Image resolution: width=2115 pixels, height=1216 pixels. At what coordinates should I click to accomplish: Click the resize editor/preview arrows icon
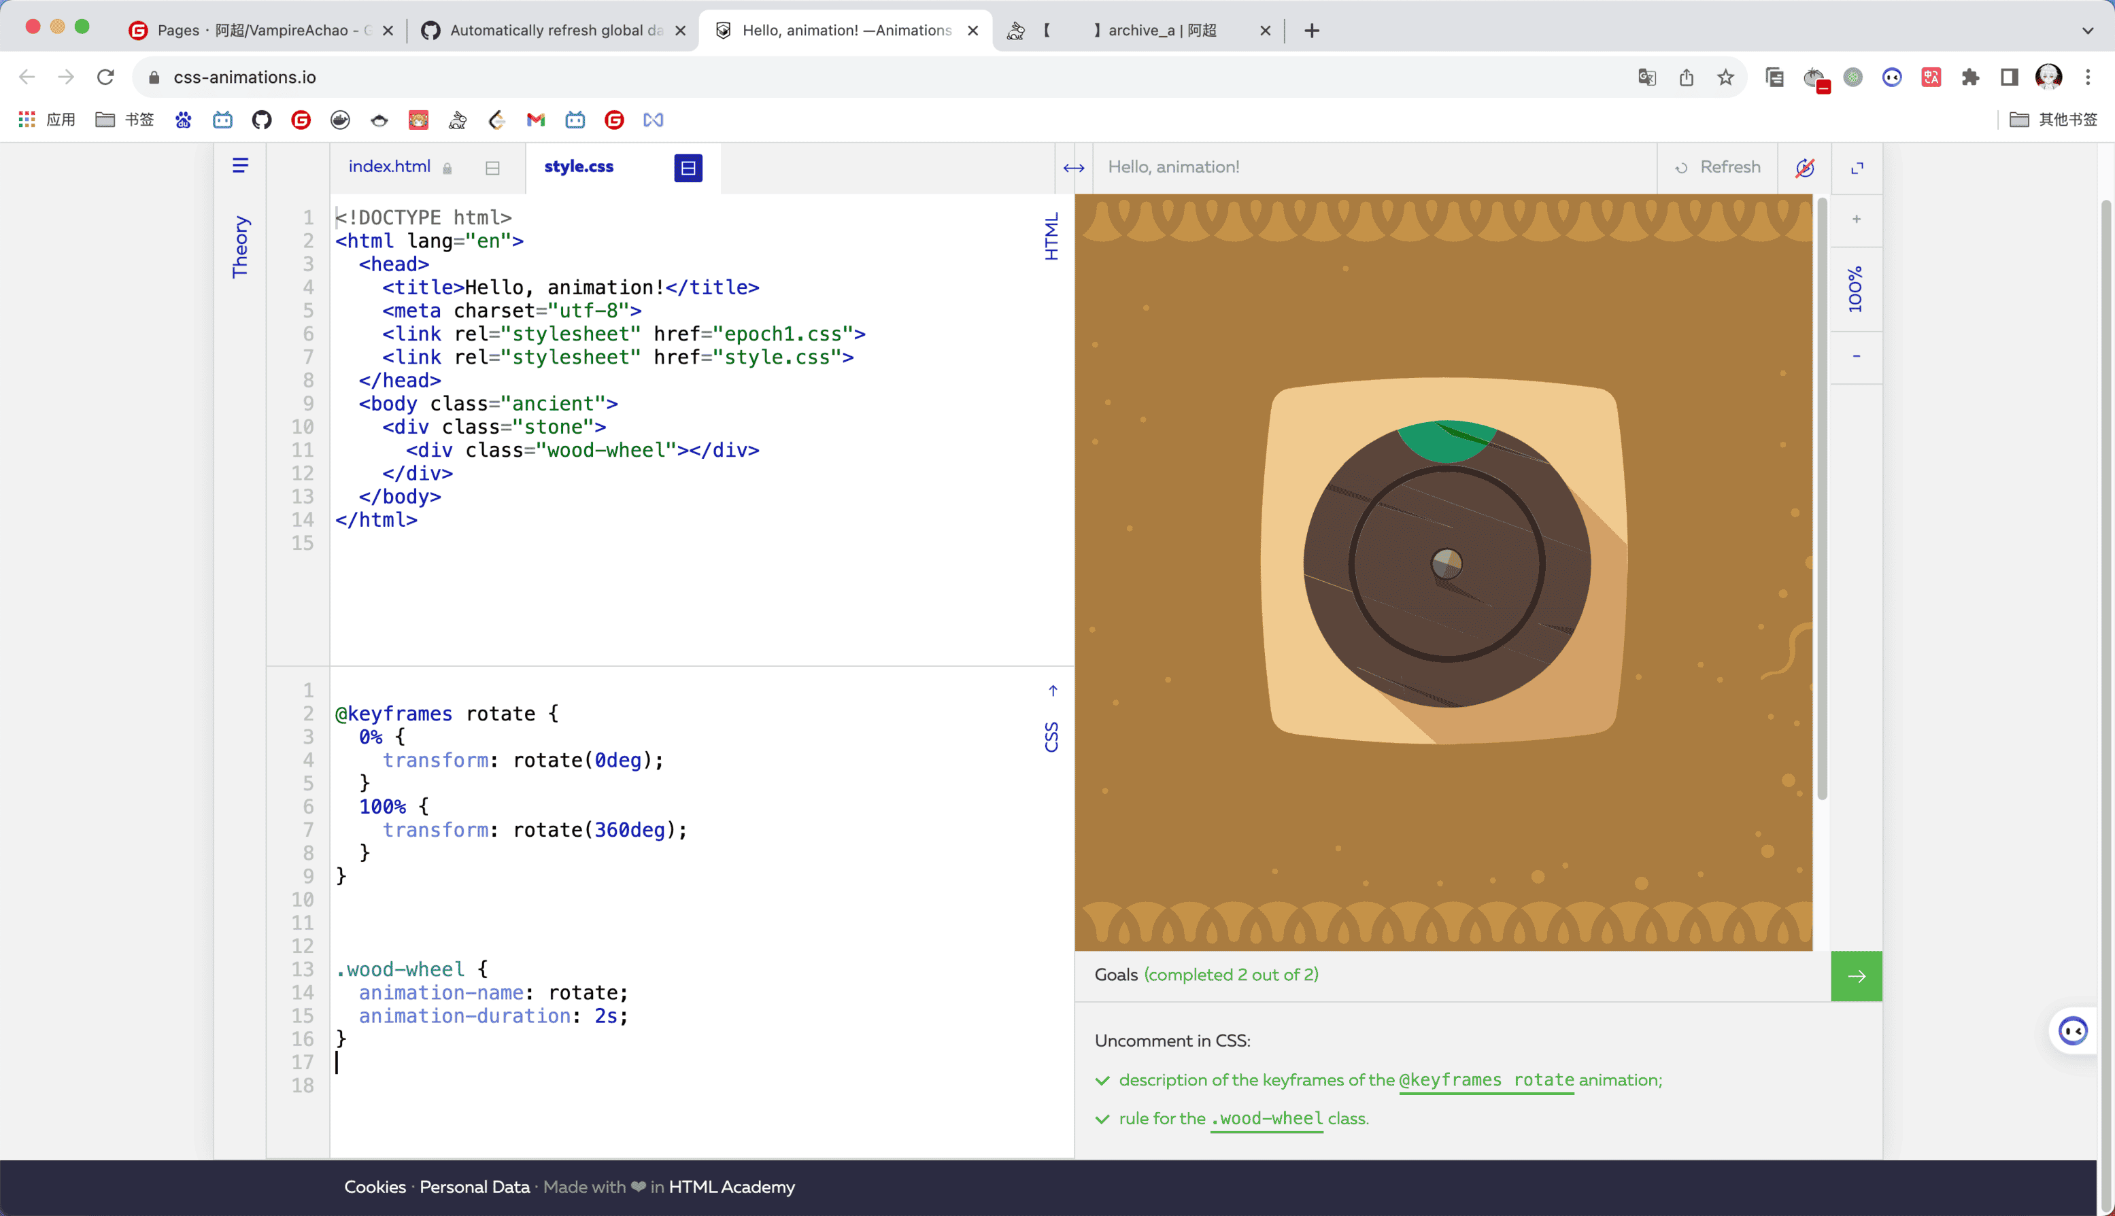[1074, 168]
